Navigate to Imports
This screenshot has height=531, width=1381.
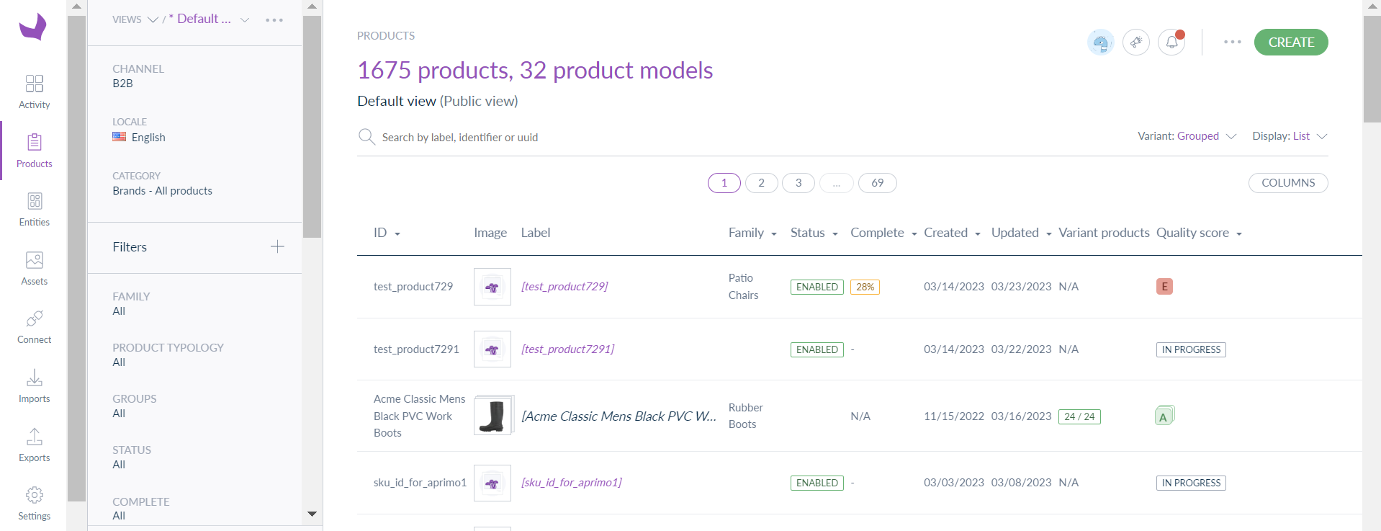pos(34,385)
